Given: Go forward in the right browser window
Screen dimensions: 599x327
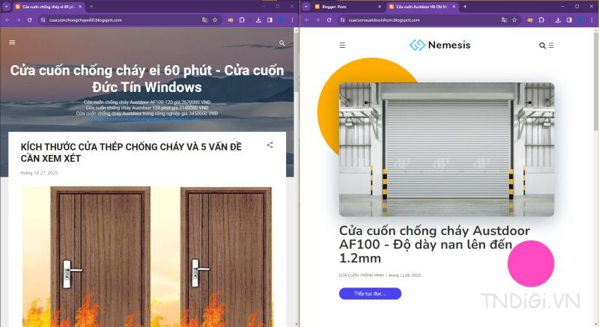Looking at the screenshot, I should [317, 20].
